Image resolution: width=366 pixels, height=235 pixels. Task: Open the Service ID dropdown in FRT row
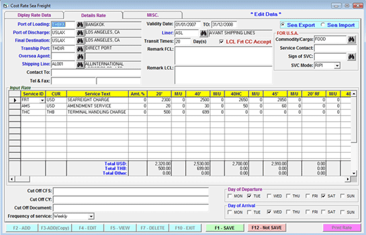(x=42, y=100)
